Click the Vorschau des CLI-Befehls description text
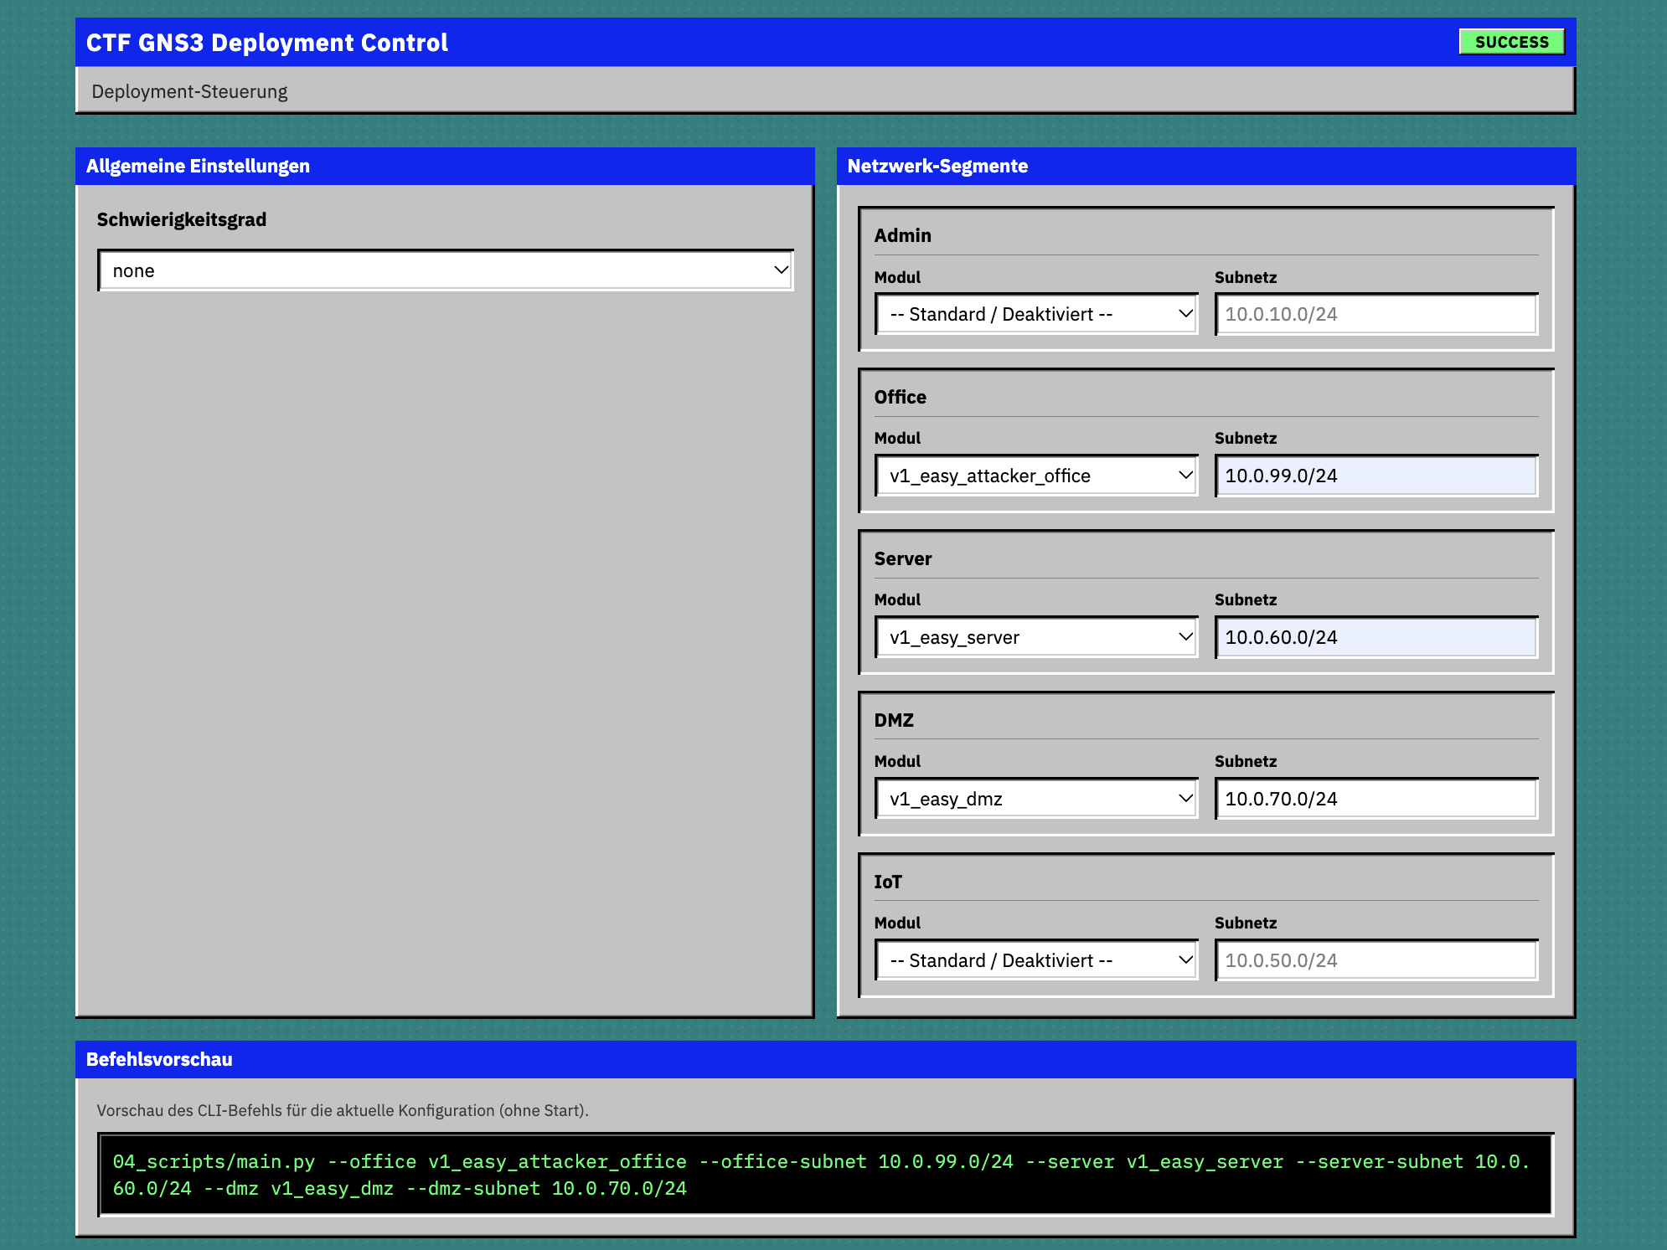The width and height of the screenshot is (1667, 1250). pos(343,1110)
